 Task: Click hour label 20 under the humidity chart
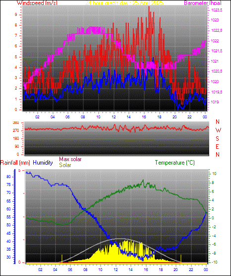click(175, 270)
